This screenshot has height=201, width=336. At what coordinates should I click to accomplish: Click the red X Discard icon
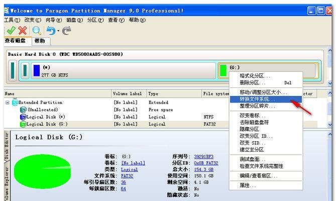[x=23, y=31]
